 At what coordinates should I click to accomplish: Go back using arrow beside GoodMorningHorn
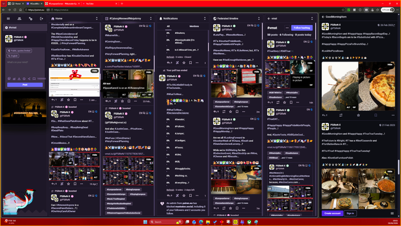coord(323,17)
